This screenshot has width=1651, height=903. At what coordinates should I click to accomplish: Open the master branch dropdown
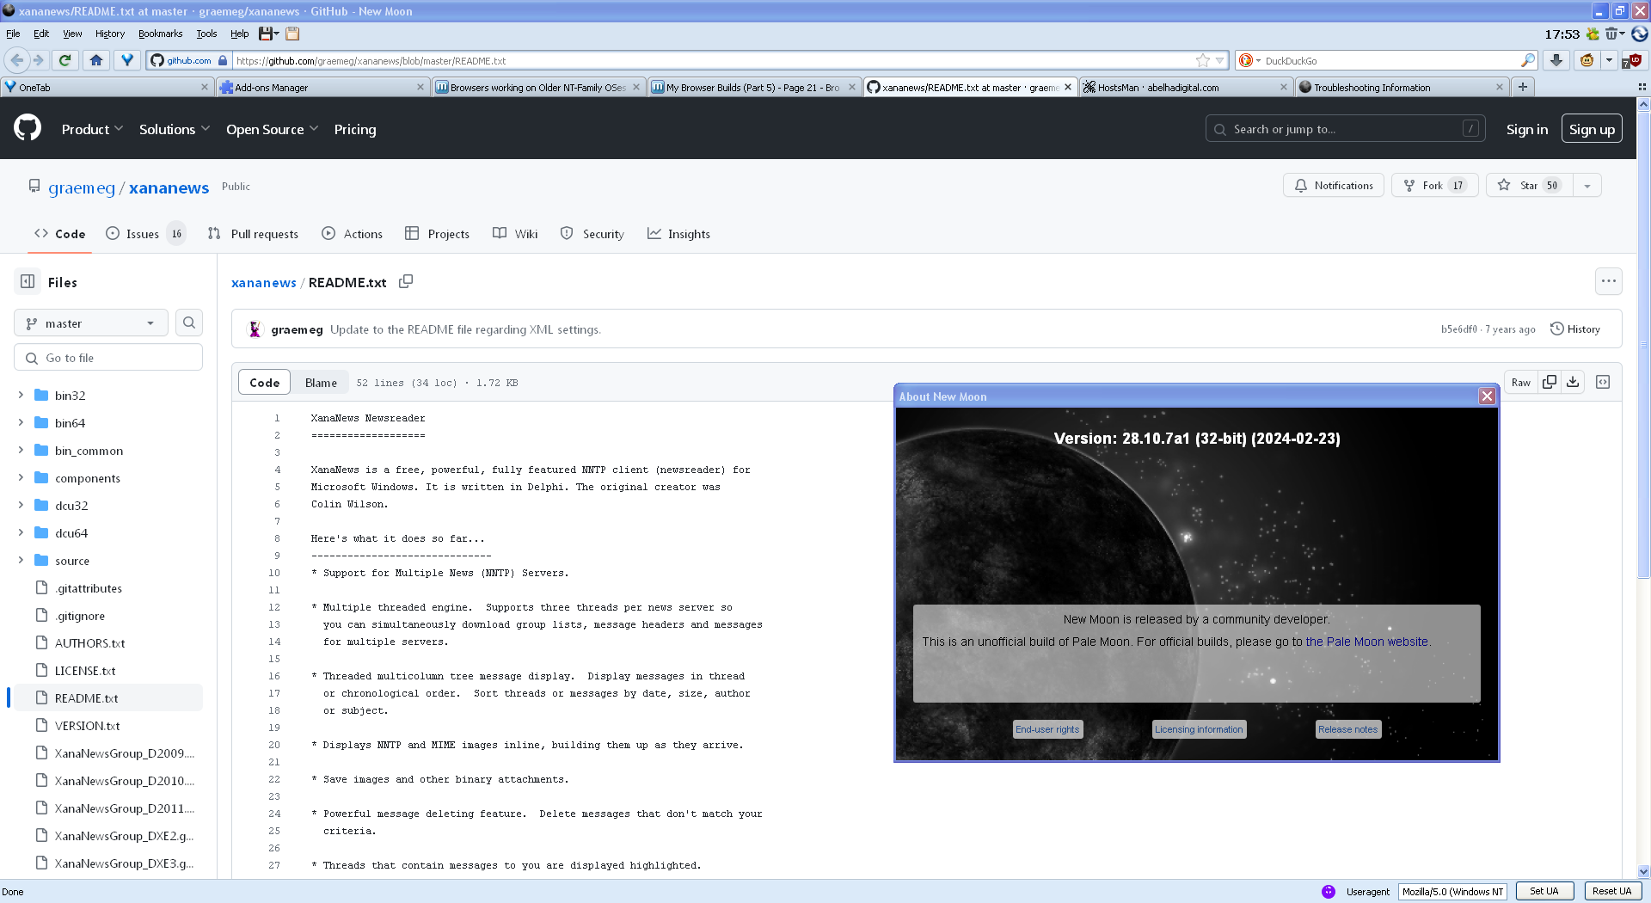click(x=91, y=323)
